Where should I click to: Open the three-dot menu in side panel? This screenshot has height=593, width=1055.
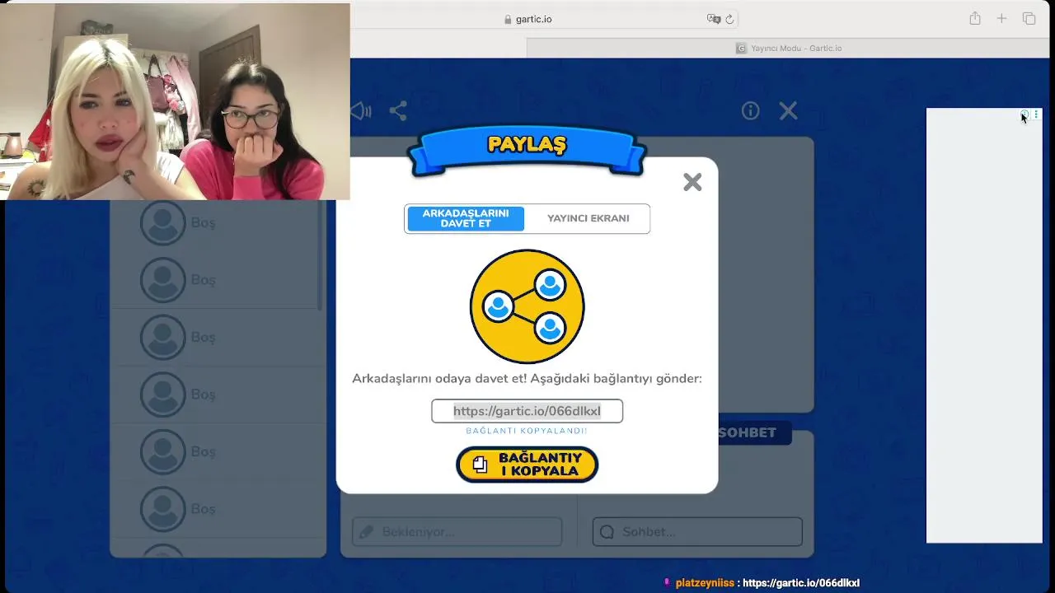pos(1036,114)
